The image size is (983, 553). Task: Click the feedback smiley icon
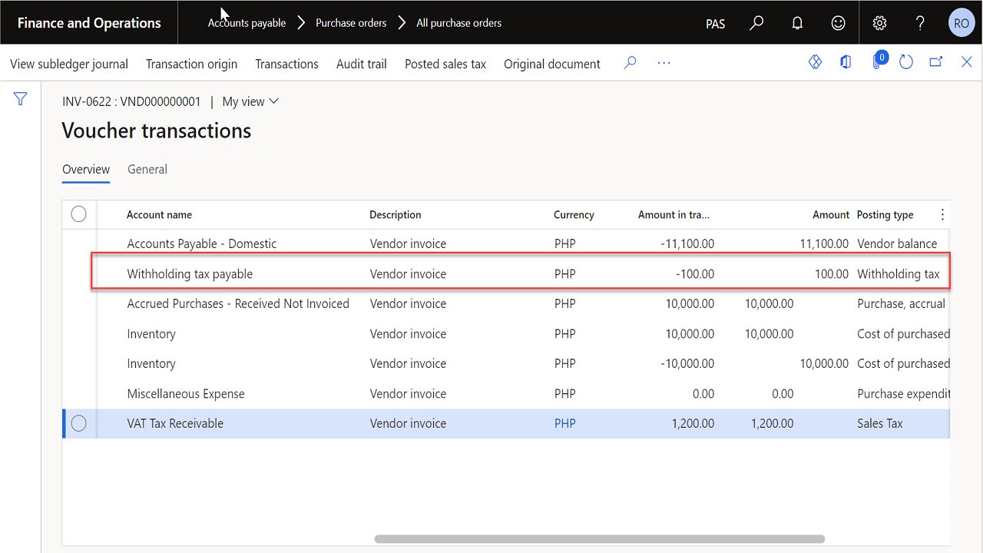(x=838, y=23)
